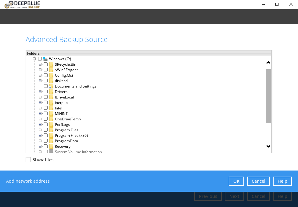Screen dimensions: 298x207
Task: Click the IDriveLocal folder icon
Action: pyautogui.click(x=51, y=97)
